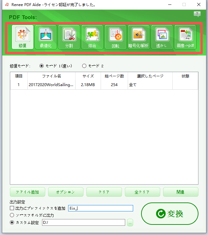Focus the output path field D:/

click(83, 223)
